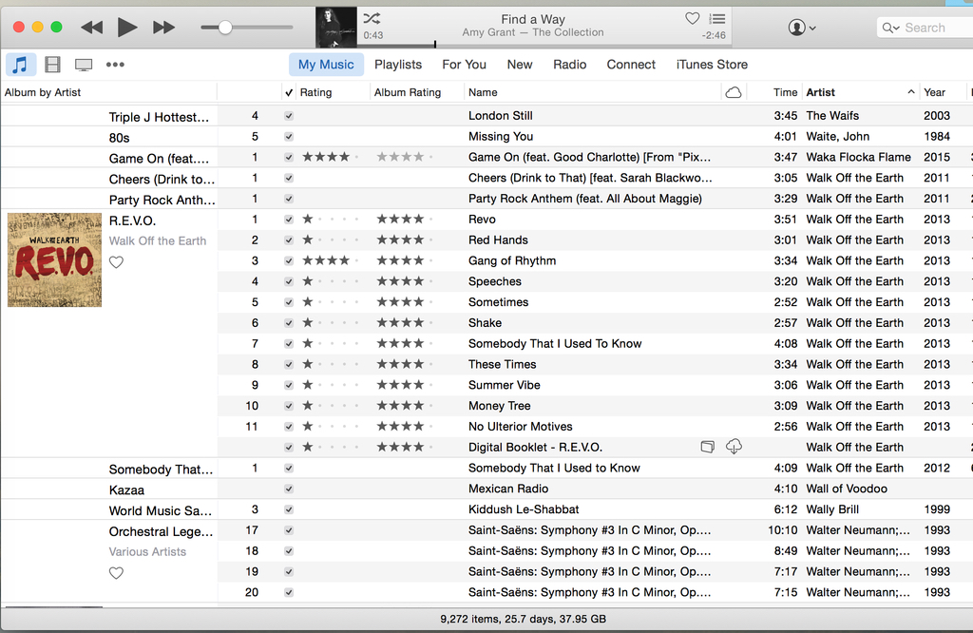This screenshot has height=633, width=973.
Task: Click the R.E.V.O. album cover art
Action: [x=54, y=260]
